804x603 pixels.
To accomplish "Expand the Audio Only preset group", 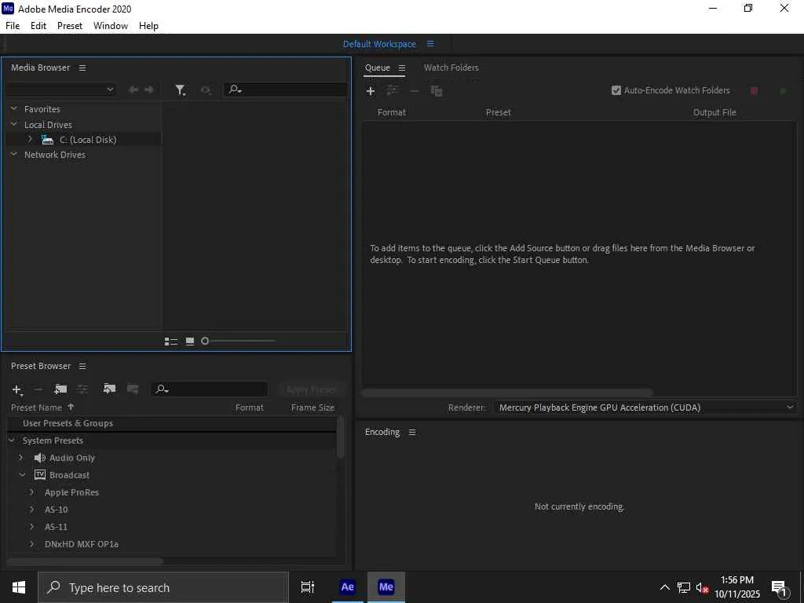I will coord(21,458).
